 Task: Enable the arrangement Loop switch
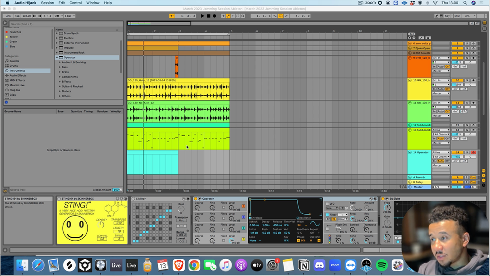[x=281, y=16]
